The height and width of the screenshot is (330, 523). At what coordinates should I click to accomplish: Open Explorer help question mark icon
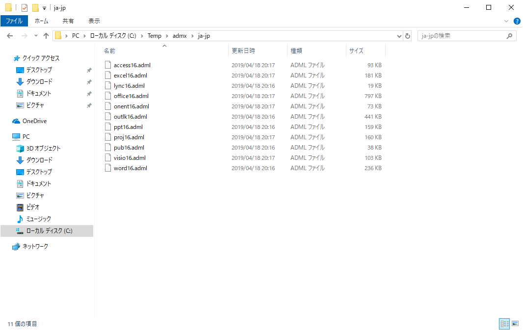(x=517, y=21)
